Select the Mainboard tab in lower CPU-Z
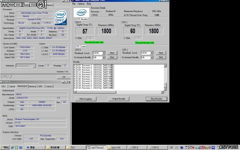 [22, 86]
